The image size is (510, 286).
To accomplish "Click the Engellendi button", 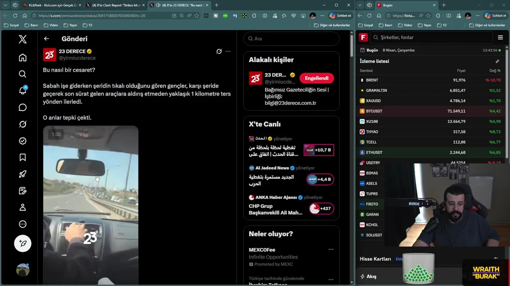I will (x=317, y=78).
